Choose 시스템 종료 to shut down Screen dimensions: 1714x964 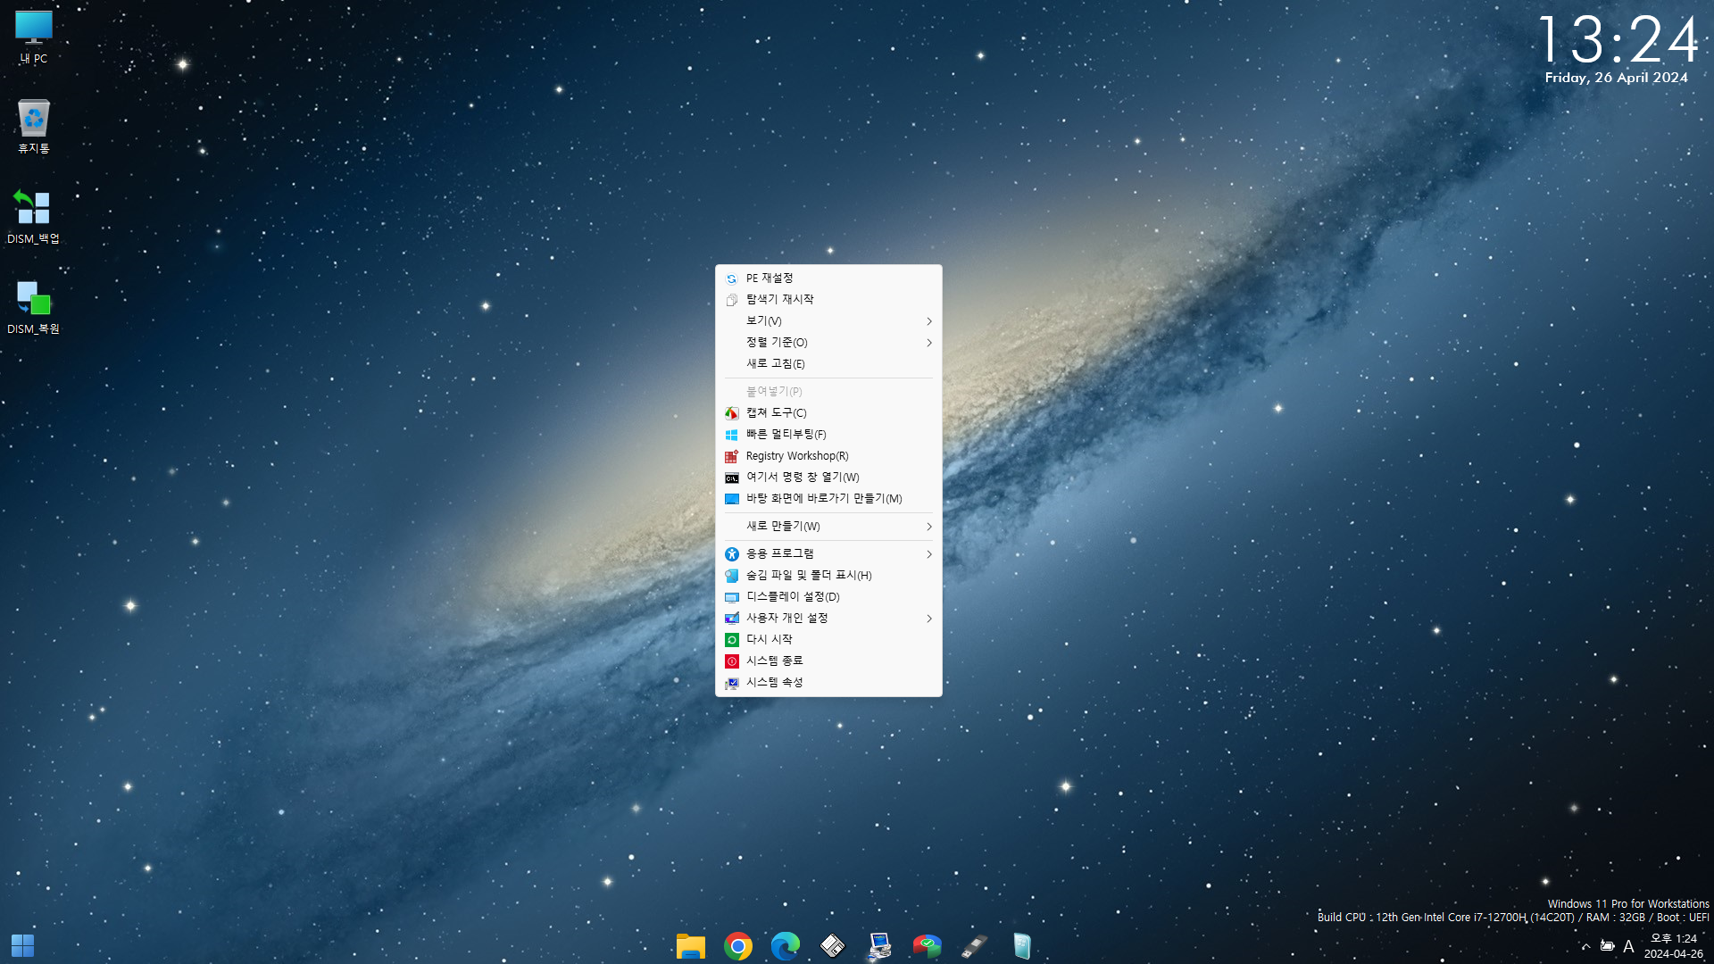[828, 661]
